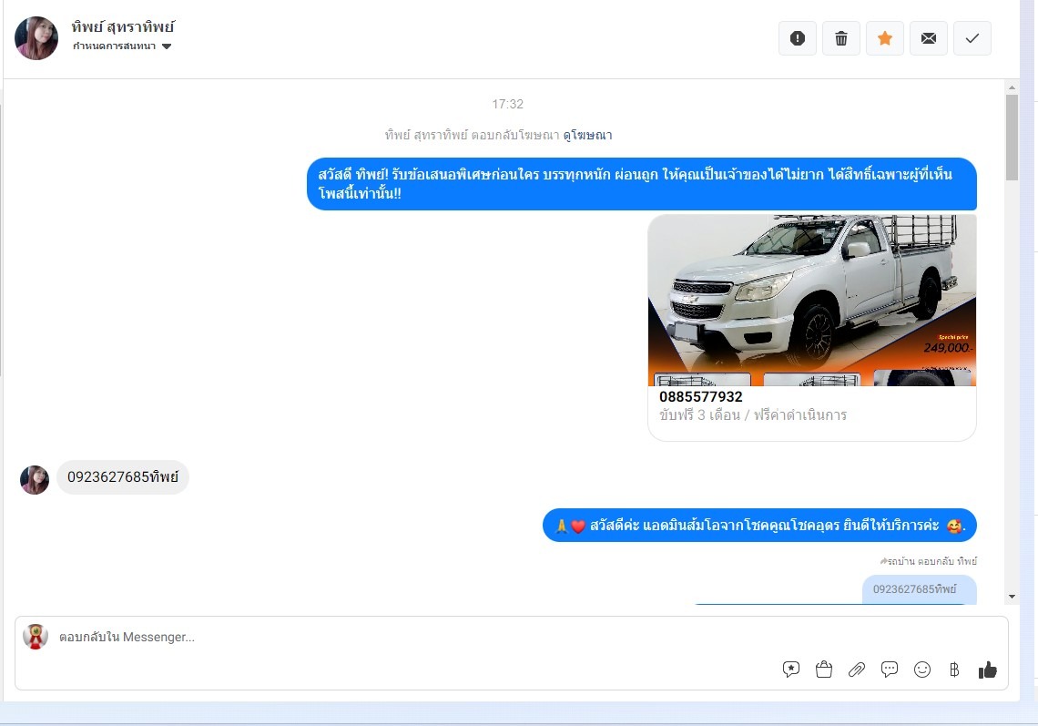Click the ขับฟรี 3 เดือน ad description
Screen dimensions: 1038x726
pos(753,415)
